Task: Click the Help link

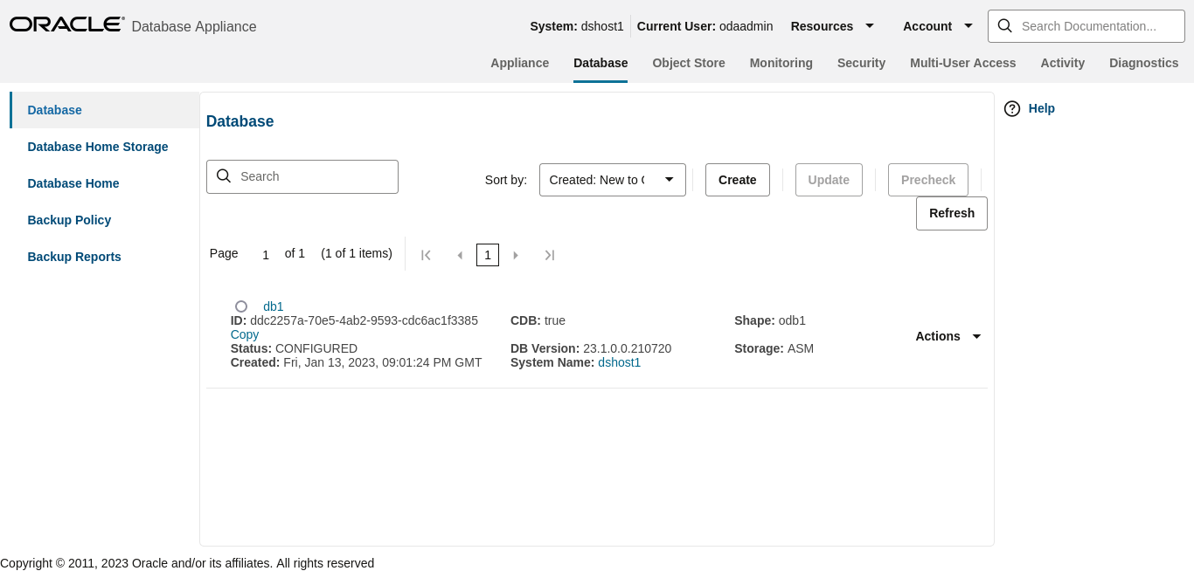Action: pyautogui.click(x=1042, y=108)
